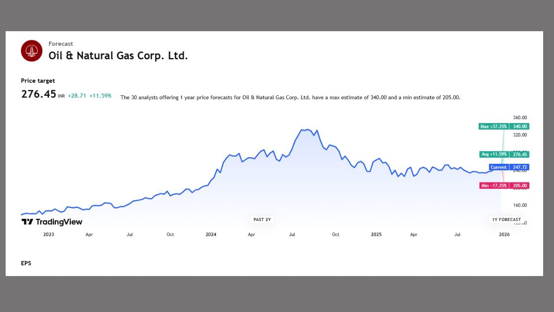This screenshot has height=312, width=554.
Task: Click the blue Current 247.72 price tag
Action: point(509,167)
